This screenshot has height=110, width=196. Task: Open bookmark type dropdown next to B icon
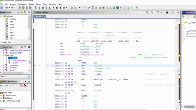click(x=67, y=8)
